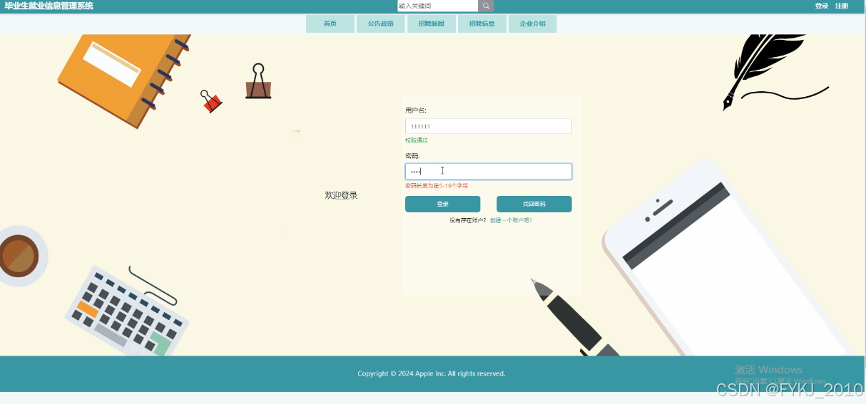
Task: Click the password input field
Action: pos(489,171)
